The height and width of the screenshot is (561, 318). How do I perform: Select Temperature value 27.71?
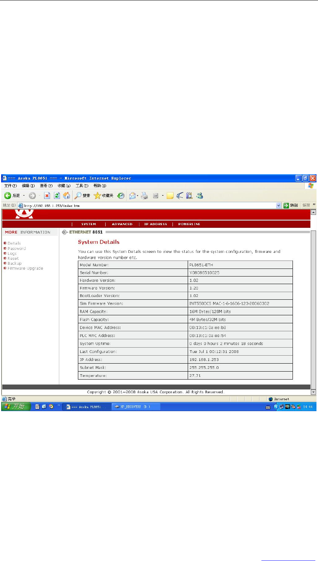[195, 376]
